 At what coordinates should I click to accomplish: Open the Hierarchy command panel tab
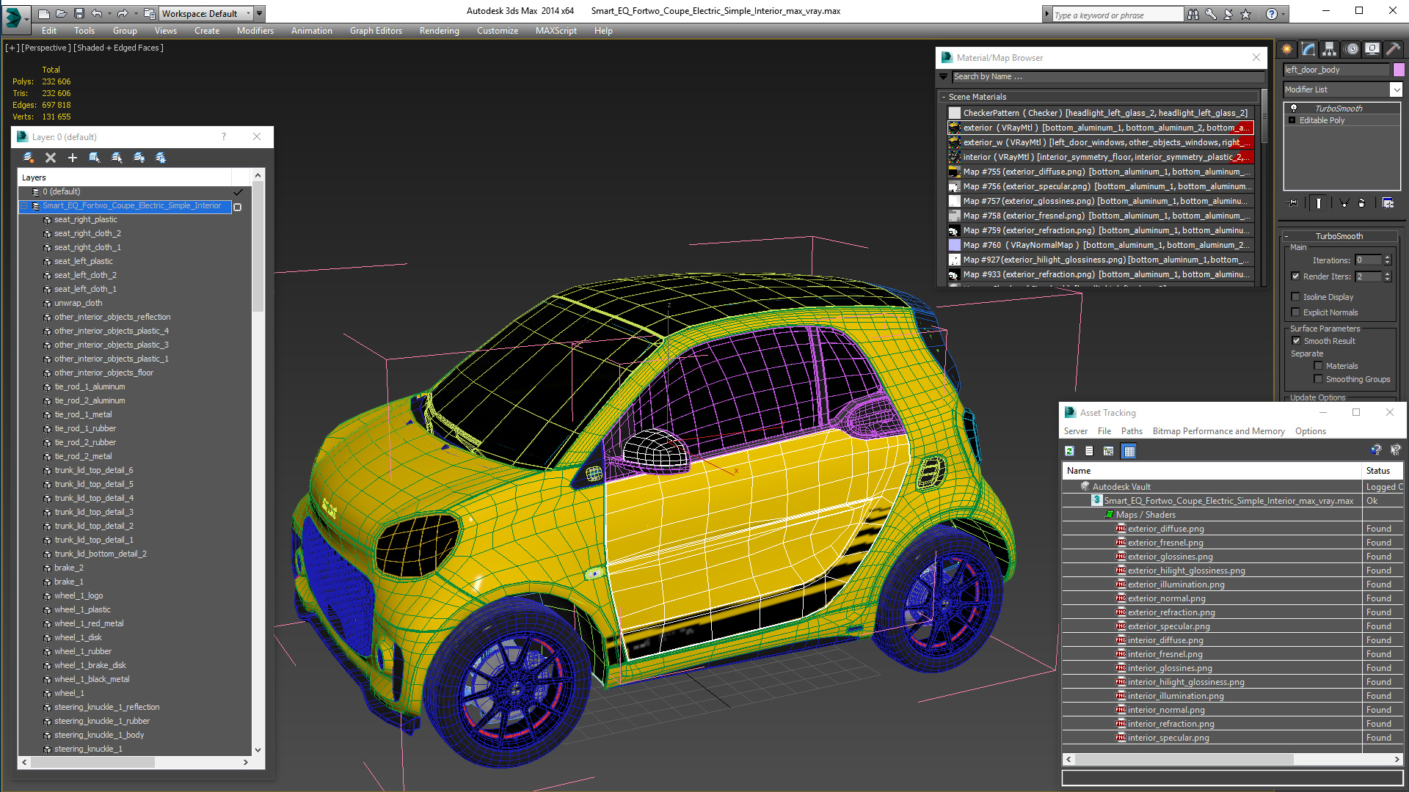point(1330,49)
